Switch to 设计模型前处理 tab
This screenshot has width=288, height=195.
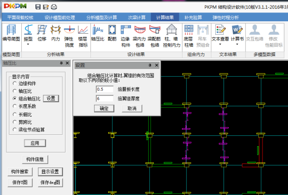(x=60, y=18)
